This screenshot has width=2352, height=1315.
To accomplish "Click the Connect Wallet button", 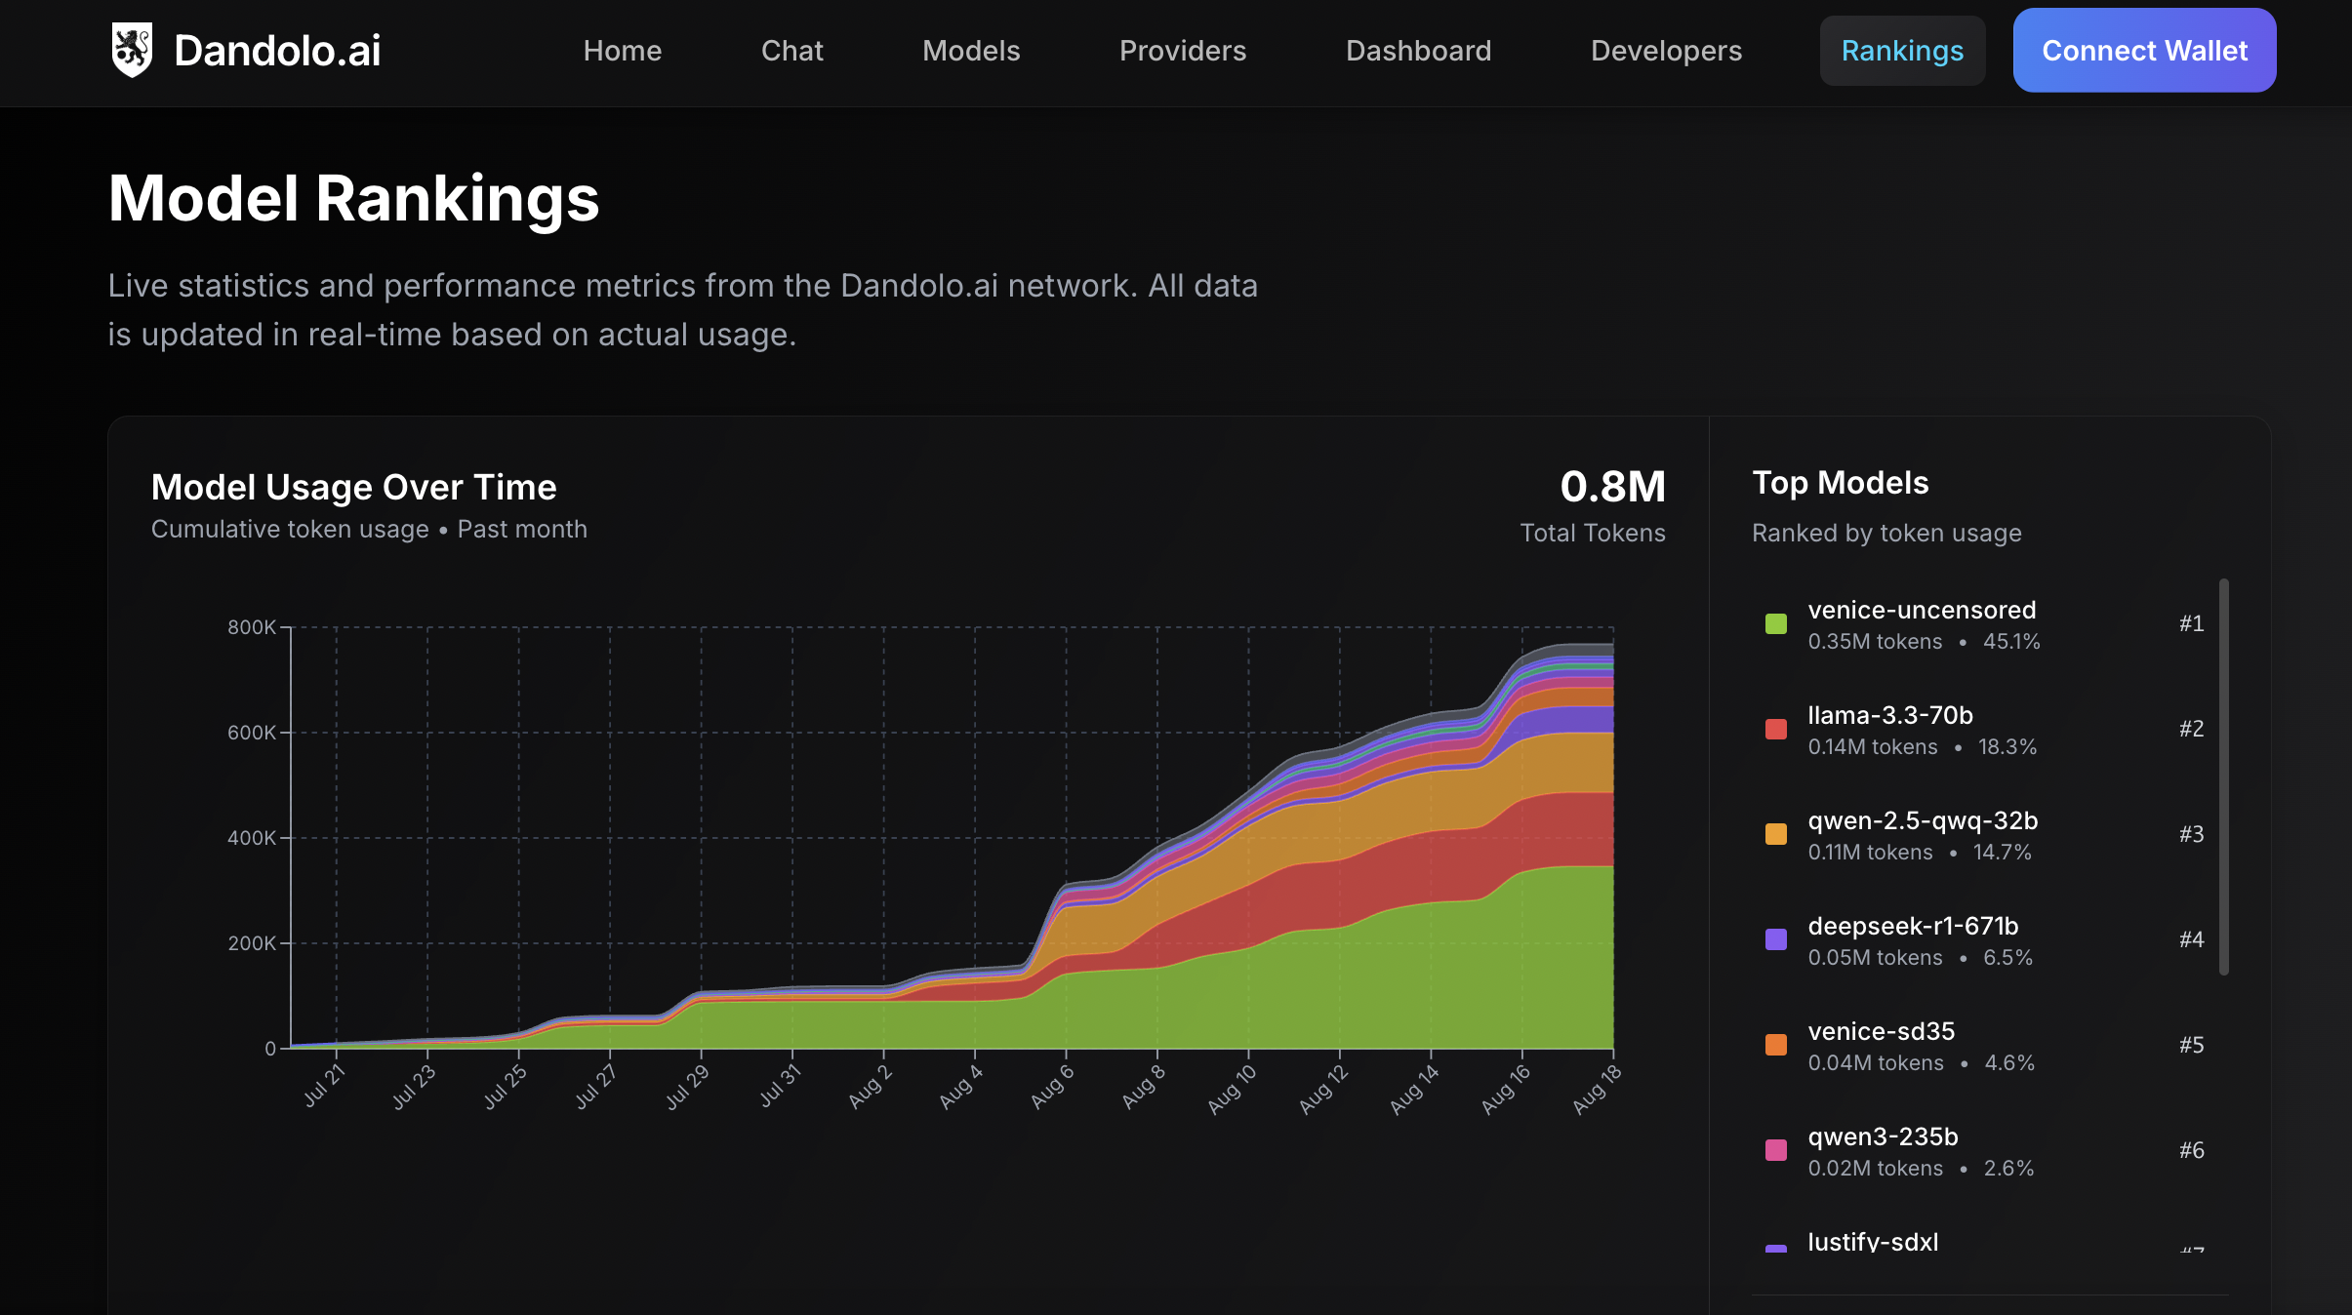I will 2145,51.
